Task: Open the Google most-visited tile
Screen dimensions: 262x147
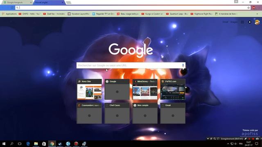Action: 117,89
